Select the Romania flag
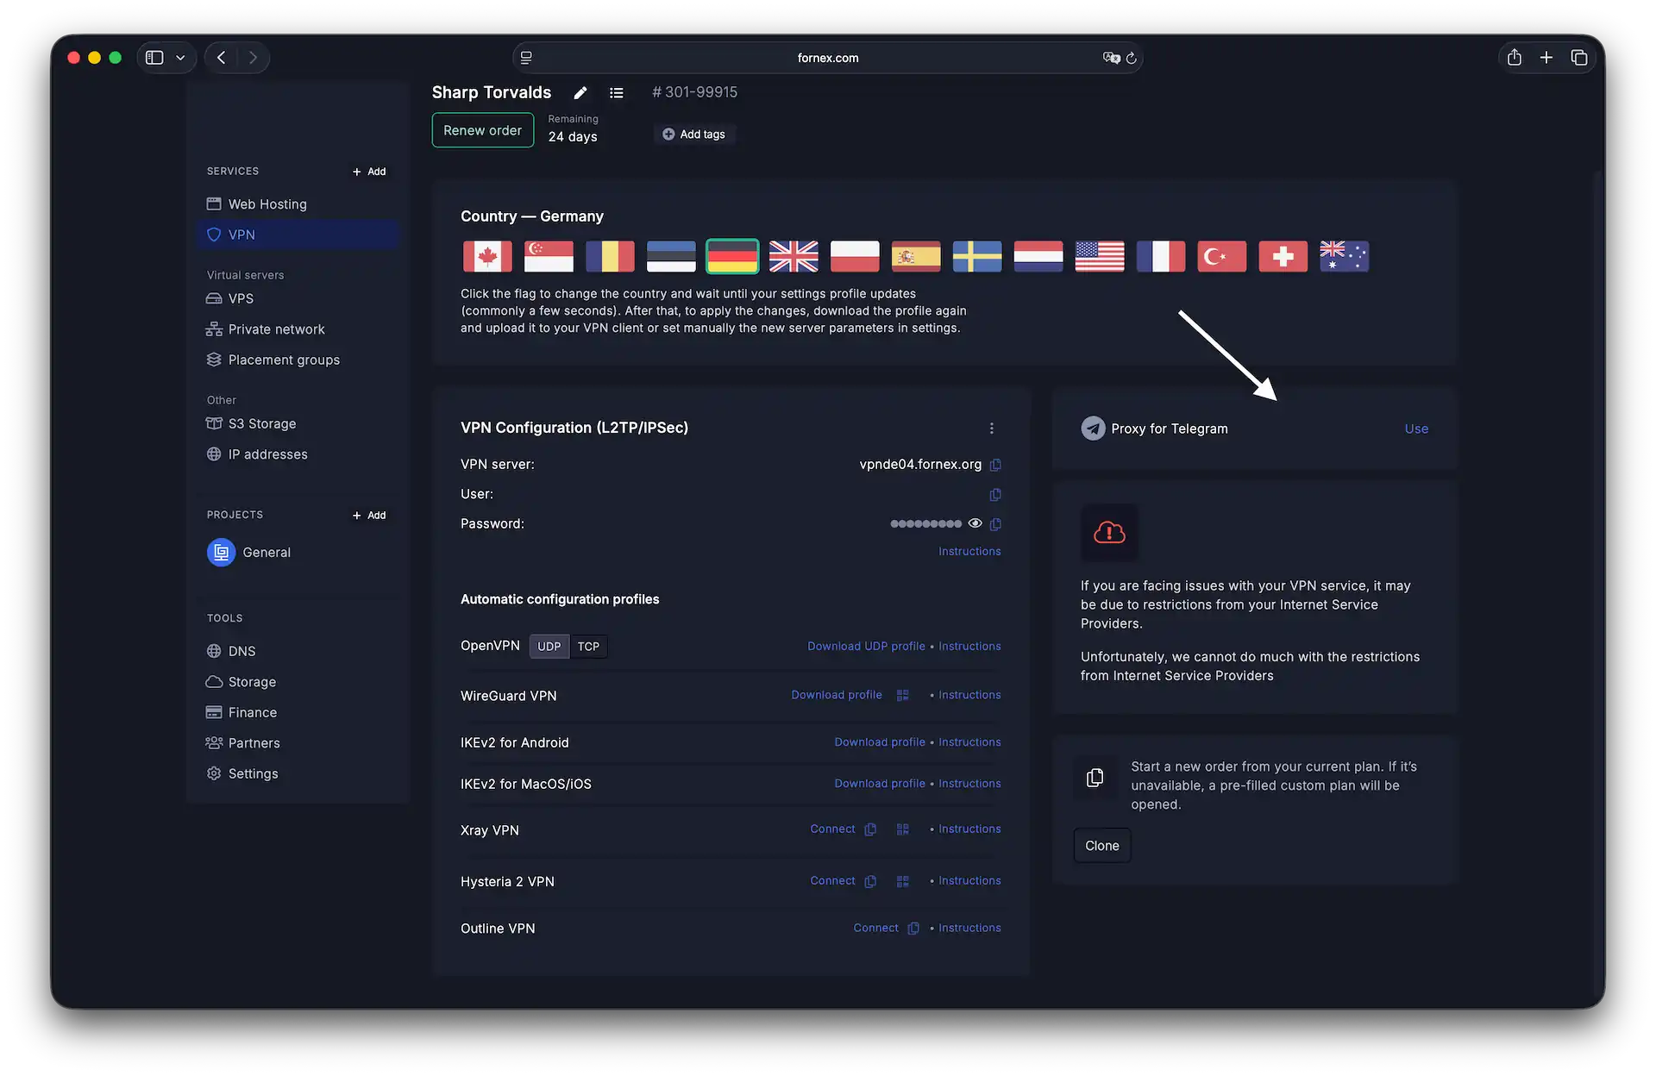 [610, 256]
